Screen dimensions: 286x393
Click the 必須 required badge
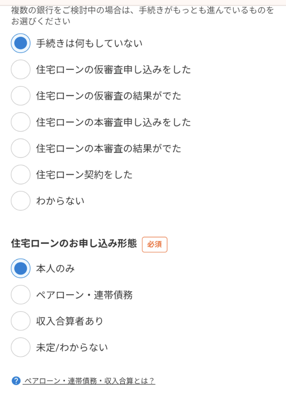coord(154,244)
